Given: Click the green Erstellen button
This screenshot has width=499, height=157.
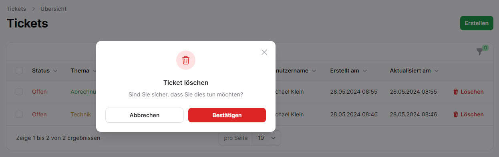Looking at the screenshot, I should (x=477, y=23).
